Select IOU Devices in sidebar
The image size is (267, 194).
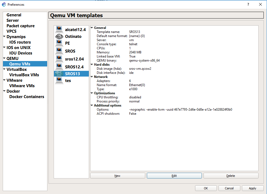[x=21, y=53]
